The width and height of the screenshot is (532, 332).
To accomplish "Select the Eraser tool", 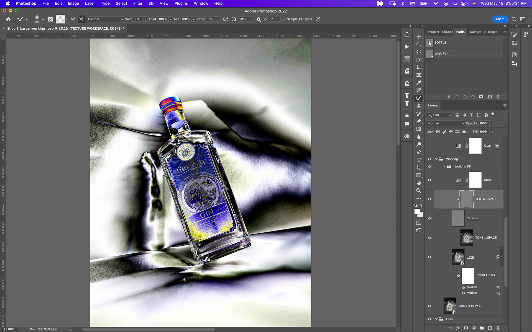I will point(419,121).
